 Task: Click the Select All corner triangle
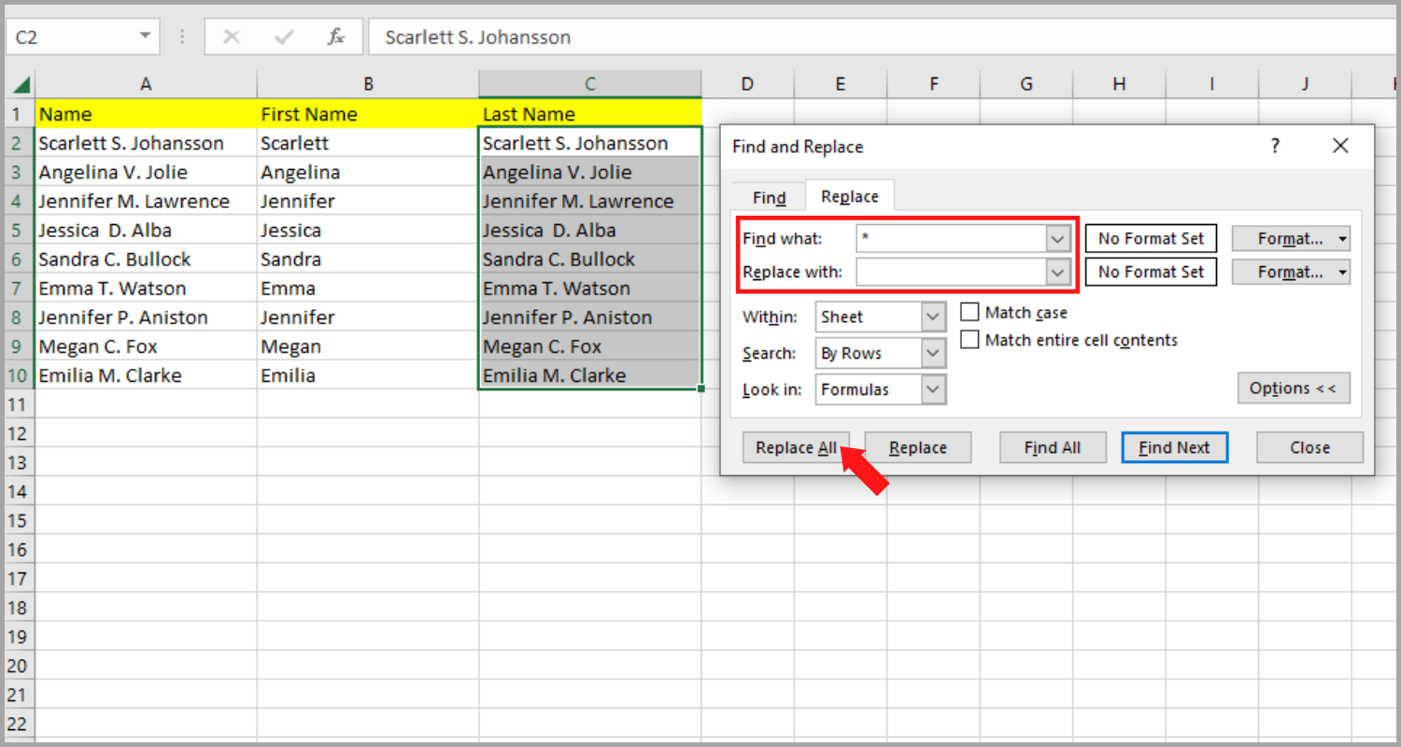[21, 84]
